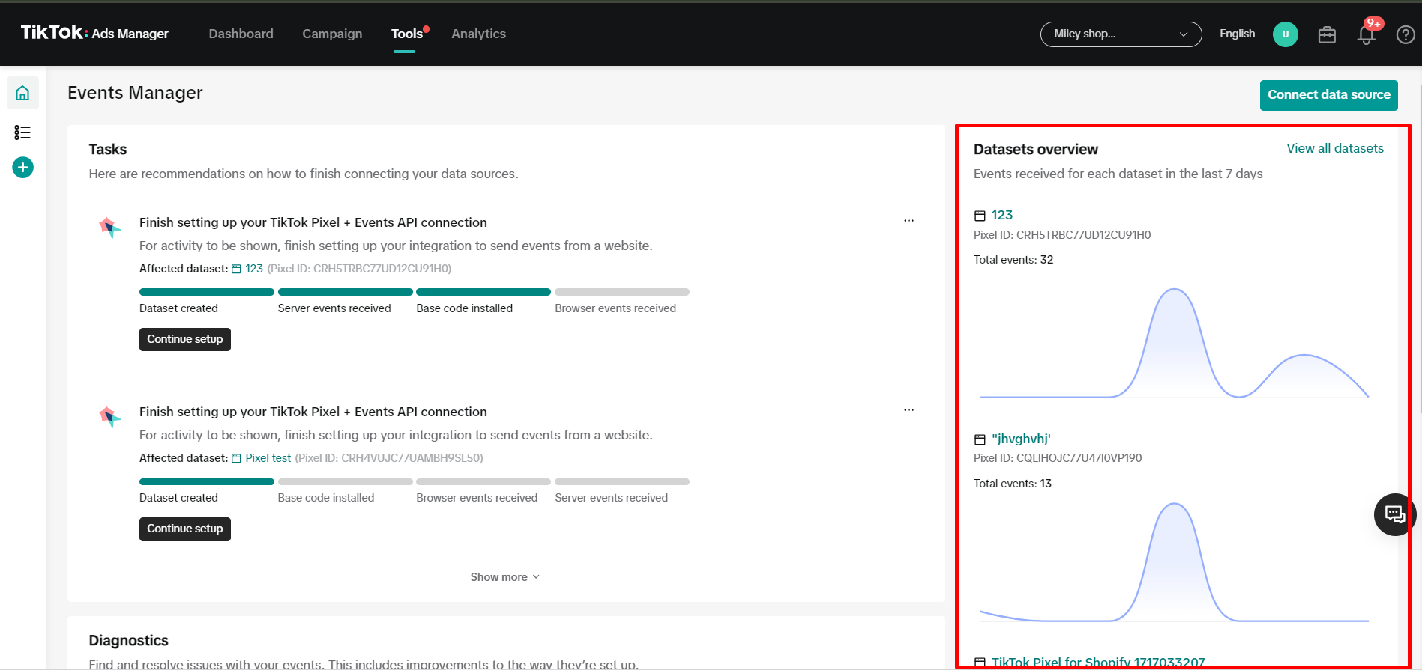The height and width of the screenshot is (670, 1422).
Task: Click the Connect data source button
Action: (x=1328, y=95)
